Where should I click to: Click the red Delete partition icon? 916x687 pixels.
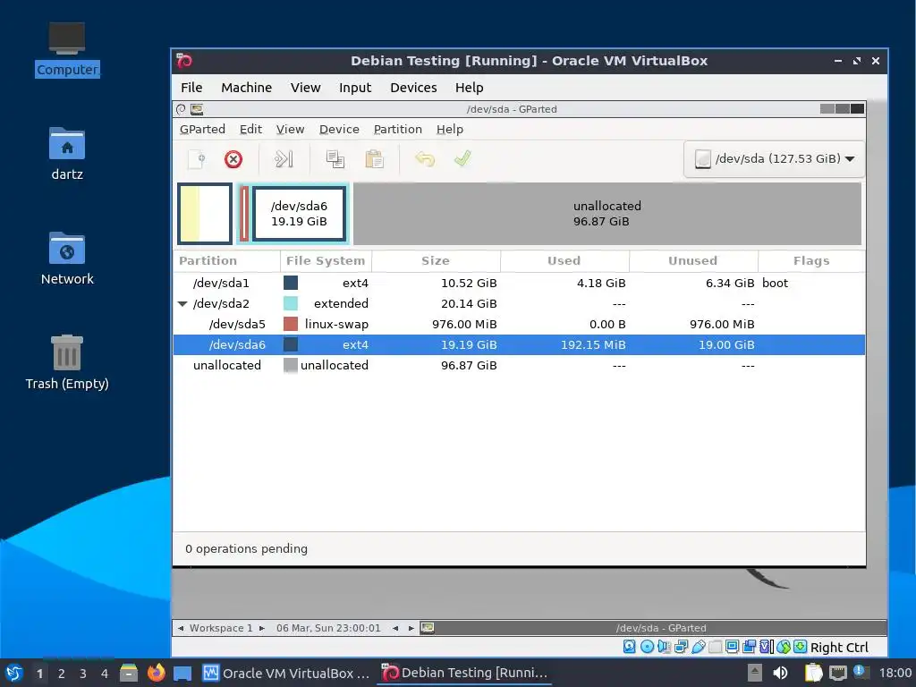[233, 159]
